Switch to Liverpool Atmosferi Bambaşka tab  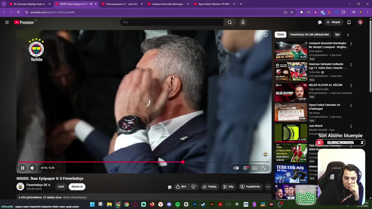pyautogui.click(x=168, y=4)
